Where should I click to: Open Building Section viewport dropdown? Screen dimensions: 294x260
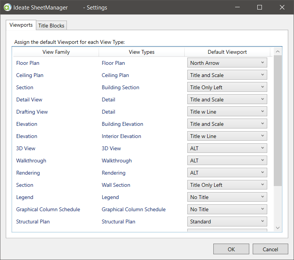point(227,87)
